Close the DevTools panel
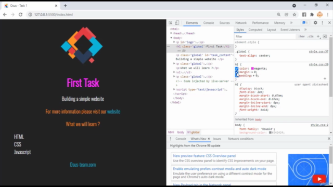 click(x=329, y=23)
